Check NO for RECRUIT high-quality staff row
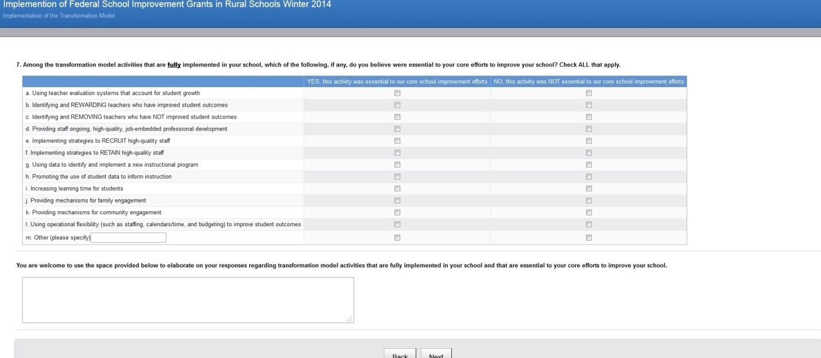The image size is (821, 358). [x=588, y=141]
